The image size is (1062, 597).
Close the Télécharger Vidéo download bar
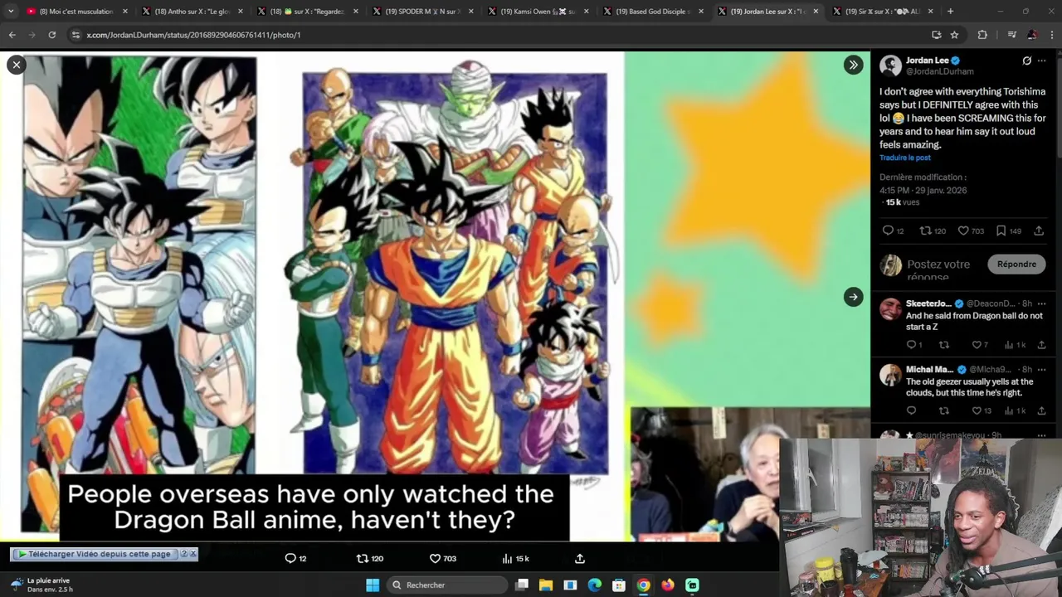click(193, 554)
